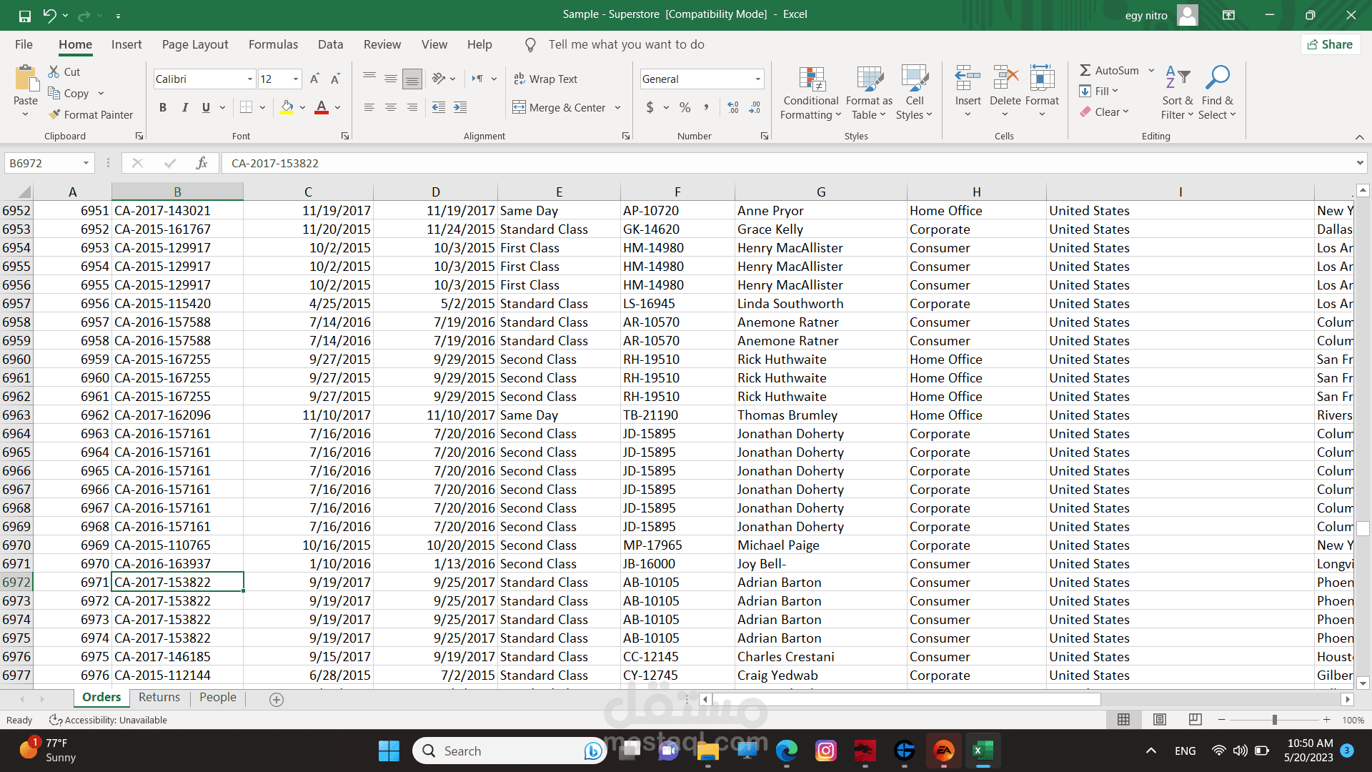
Task: Click the Percent Style icon
Action: (685, 107)
